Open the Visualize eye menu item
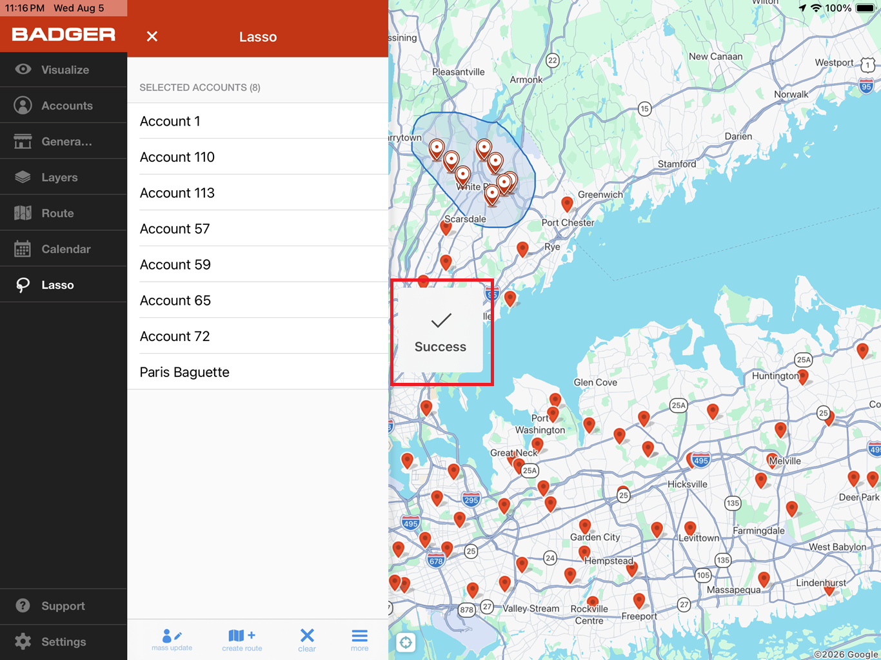 point(63,70)
